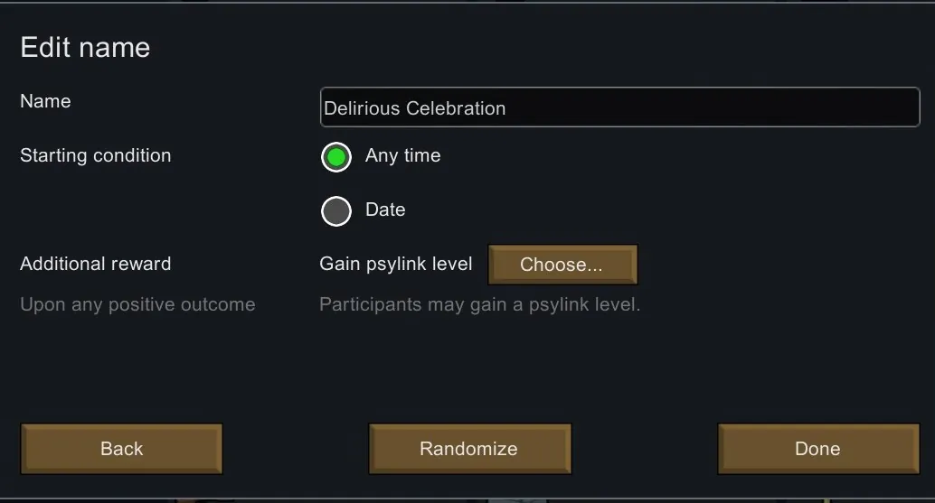Click the "Additional reward" label
Image resolution: width=935 pixels, height=503 pixels.
click(x=95, y=264)
